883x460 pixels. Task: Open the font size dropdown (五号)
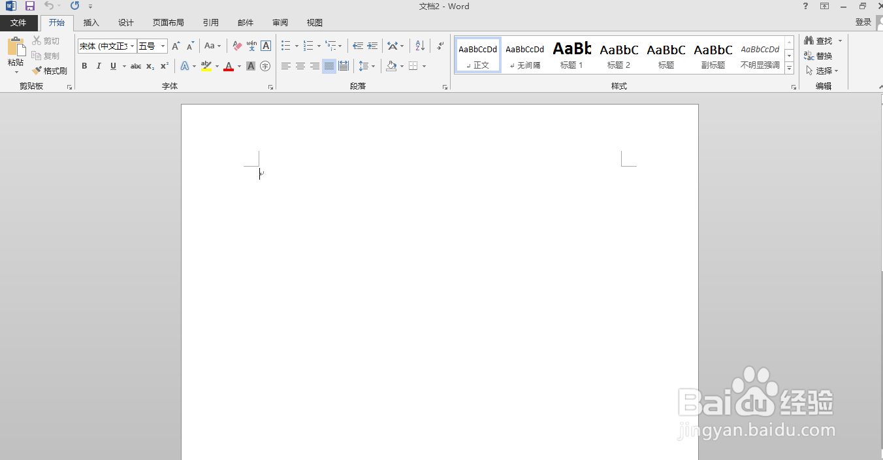tap(163, 46)
